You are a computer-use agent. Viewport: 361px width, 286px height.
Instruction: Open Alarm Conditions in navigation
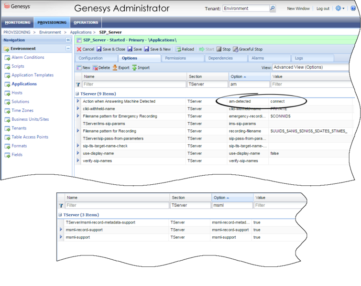point(28,57)
